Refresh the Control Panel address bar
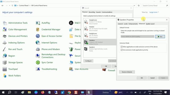 tap(139, 6)
